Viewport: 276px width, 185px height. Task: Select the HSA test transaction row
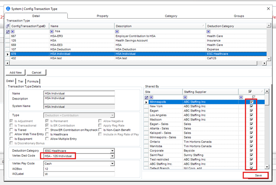pyautogui.click(x=138, y=58)
